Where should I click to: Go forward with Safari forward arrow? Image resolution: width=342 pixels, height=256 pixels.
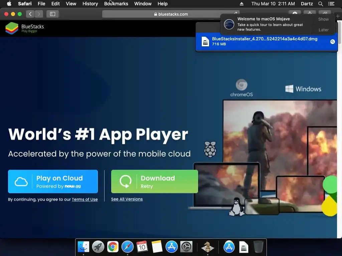[39, 14]
